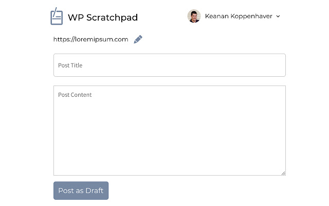Click the Post Content textarea resize handle
Image resolution: width=329 pixels, height=206 pixels.
tap(283, 173)
